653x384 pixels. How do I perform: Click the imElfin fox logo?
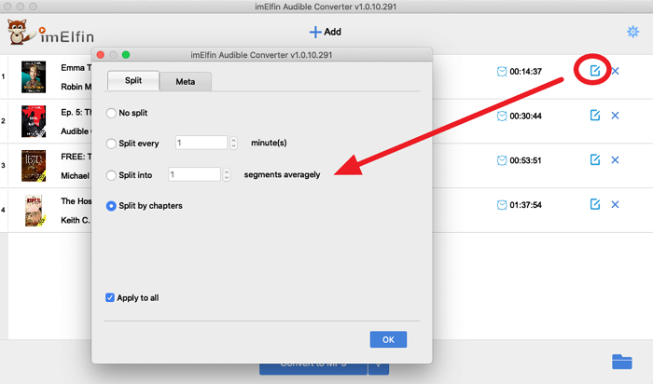click(20, 32)
